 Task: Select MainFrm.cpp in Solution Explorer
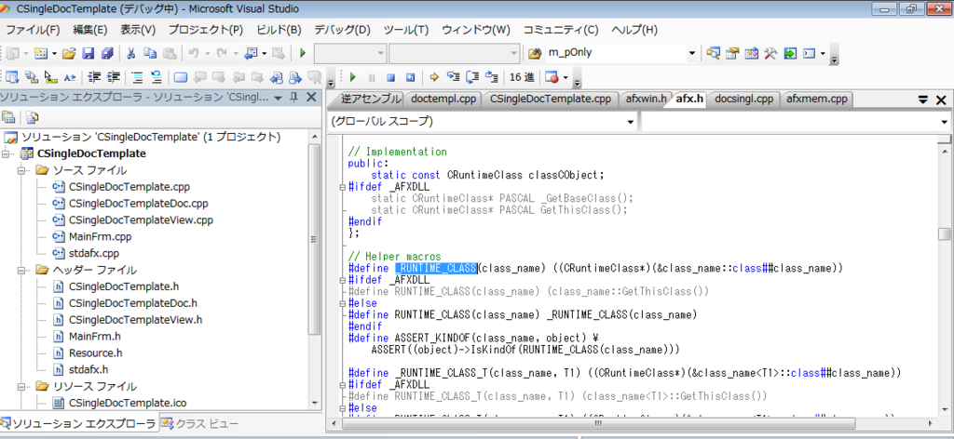(x=100, y=236)
